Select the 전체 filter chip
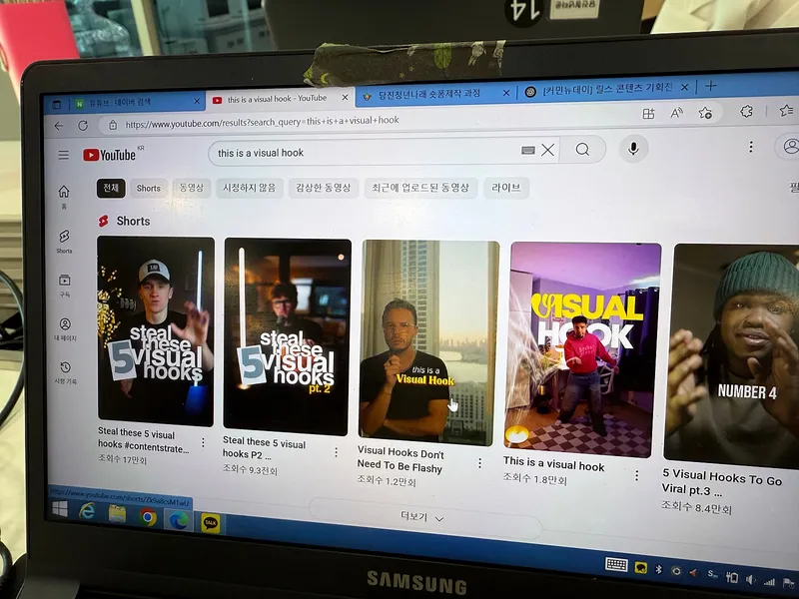 [111, 188]
